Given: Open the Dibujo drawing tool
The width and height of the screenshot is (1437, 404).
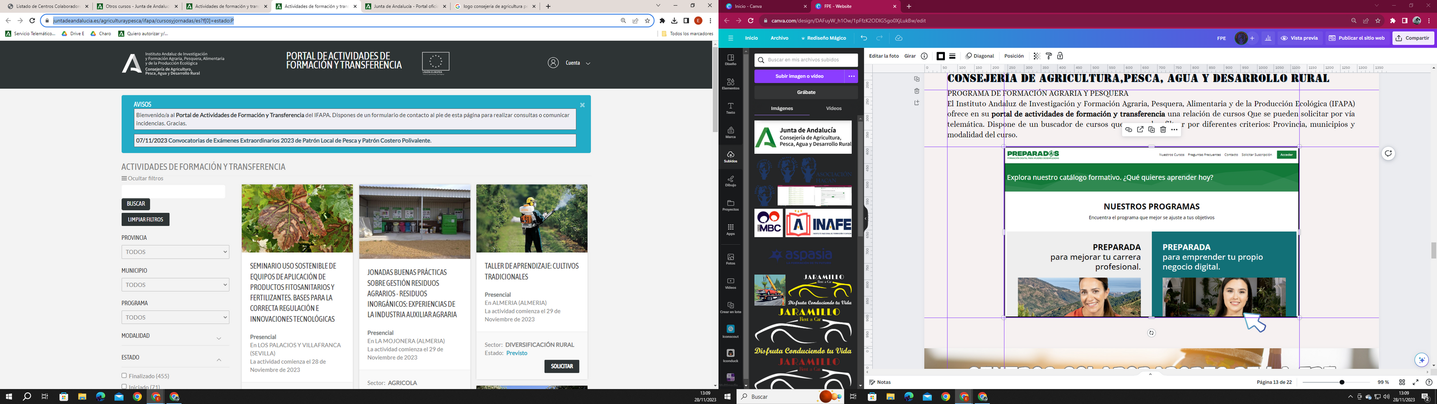Looking at the screenshot, I should point(730,181).
